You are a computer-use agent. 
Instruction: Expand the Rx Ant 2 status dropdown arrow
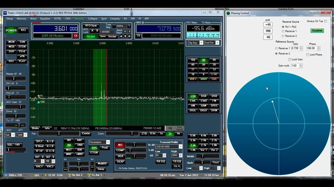point(85,175)
